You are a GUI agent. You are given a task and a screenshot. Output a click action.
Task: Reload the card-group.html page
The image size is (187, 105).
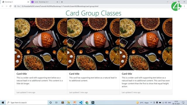(x=11, y=6)
